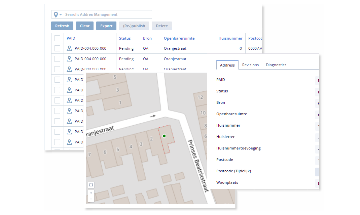
Task: Click the green address marker on the map
Action: (164, 136)
